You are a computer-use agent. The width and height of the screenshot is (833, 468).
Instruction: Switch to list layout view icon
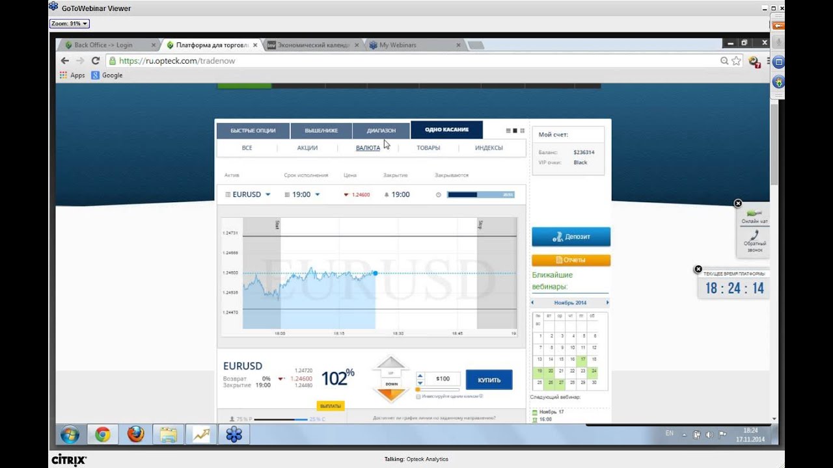pos(508,131)
